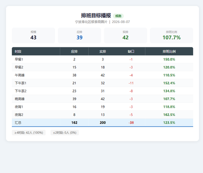Click the 应排 value 23 for 下午茶2
Screen dimensions: 203x173
pos(74,91)
